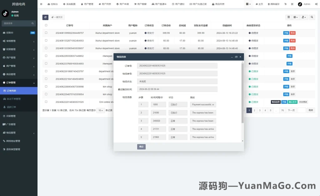The image size is (320, 196).
Task: Click the refresh icon above the order table
Action: pyautogui.click(x=45, y=17)
